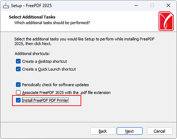The image size is (177, 139).
Task: Click the 'Setup - FreePDF 2025' title bar text
Action: tap(31, 6)
